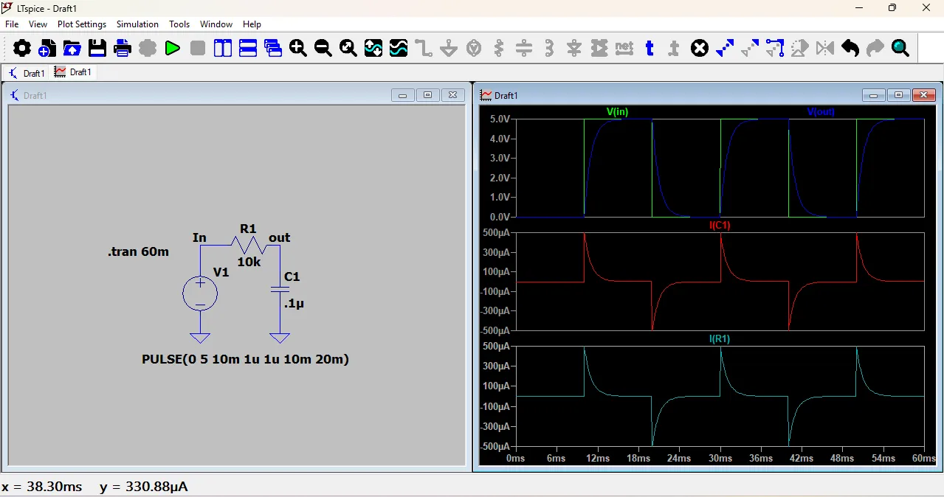Zoom out with the minus magnifier icon
944x497 pixels.
(323, 49)
